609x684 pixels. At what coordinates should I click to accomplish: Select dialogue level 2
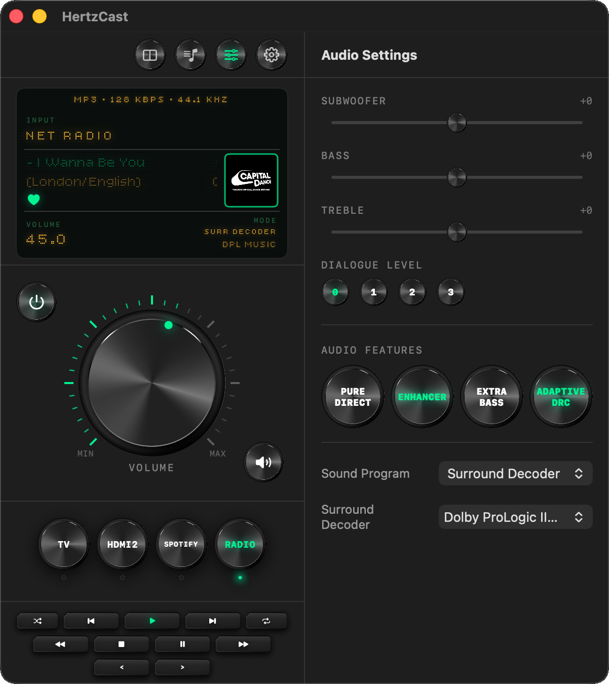(x=412, y=292)
